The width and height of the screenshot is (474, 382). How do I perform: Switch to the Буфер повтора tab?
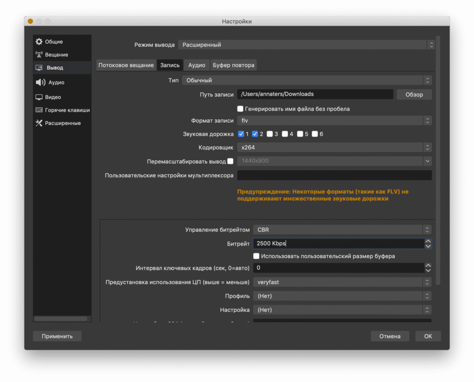click(x=233, y=65)
